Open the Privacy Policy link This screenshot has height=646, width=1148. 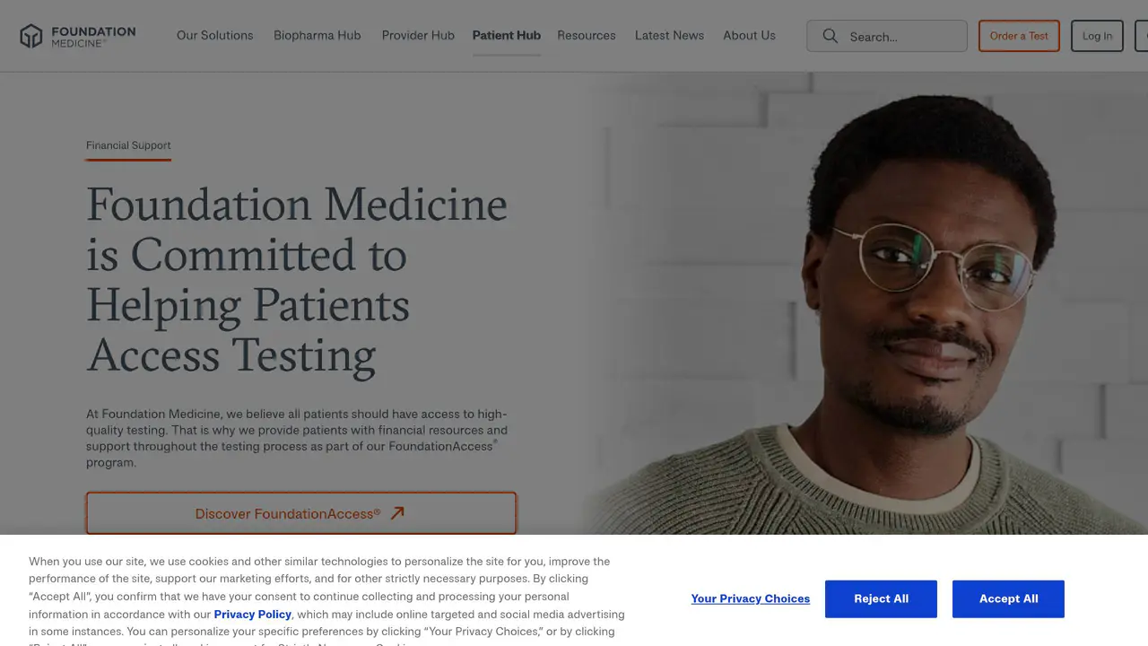(x=253, y=615)
